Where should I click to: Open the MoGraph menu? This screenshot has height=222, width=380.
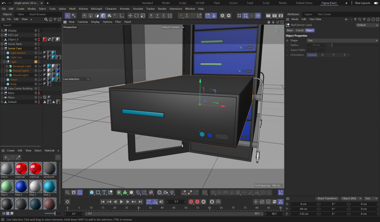(x=96, y=9)
